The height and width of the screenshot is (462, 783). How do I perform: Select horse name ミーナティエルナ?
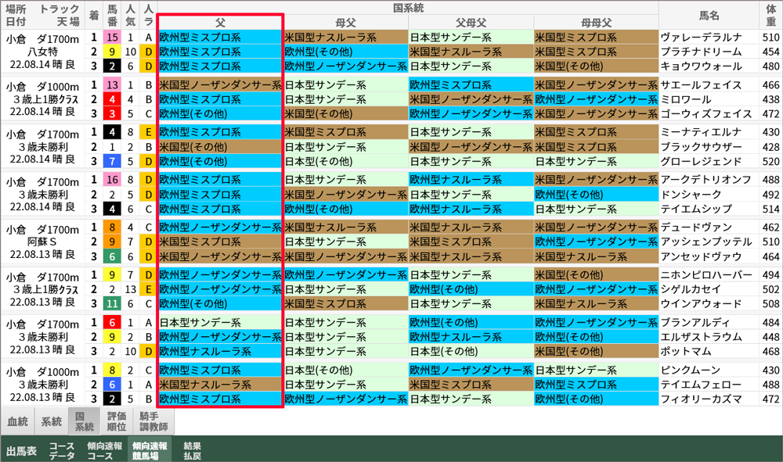[x=701, y=133]
